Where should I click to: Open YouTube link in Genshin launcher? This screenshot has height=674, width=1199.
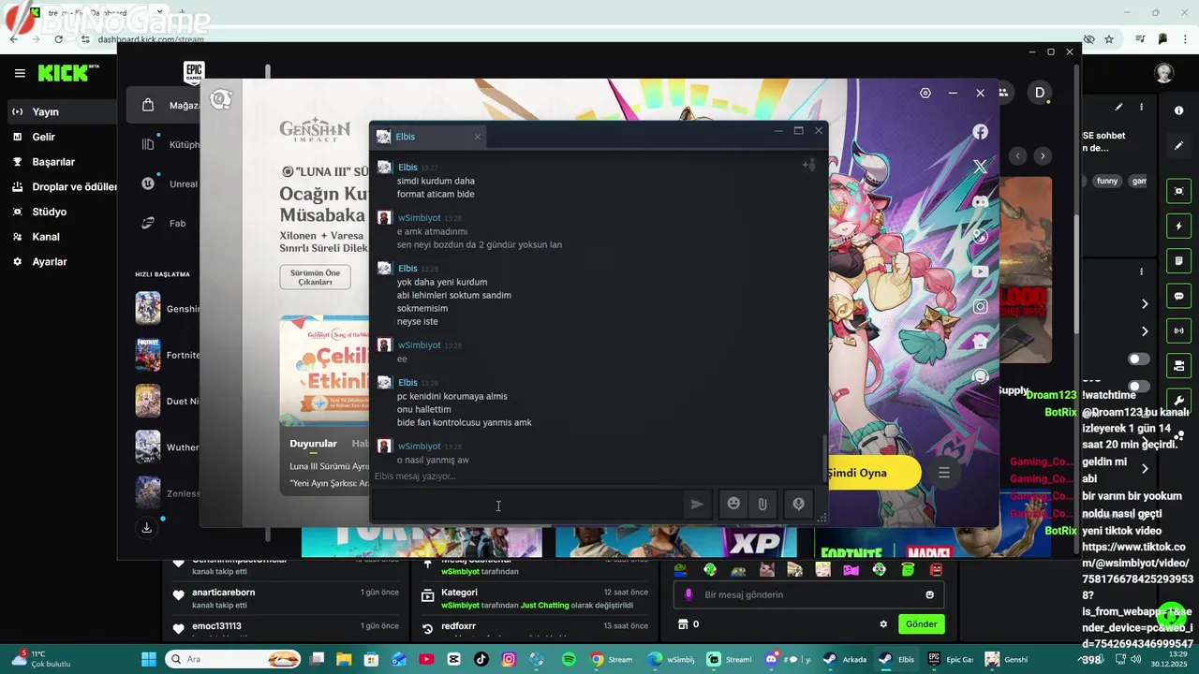[x=980, y=271]
